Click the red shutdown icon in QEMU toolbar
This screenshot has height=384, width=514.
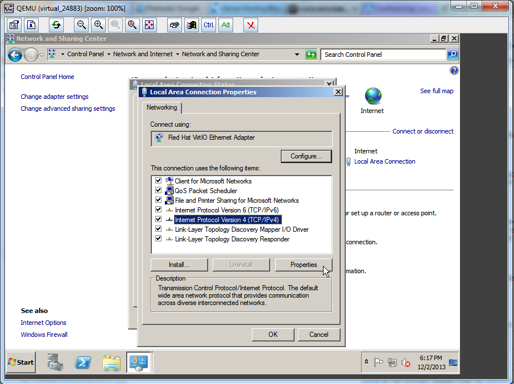coord(251,25)
